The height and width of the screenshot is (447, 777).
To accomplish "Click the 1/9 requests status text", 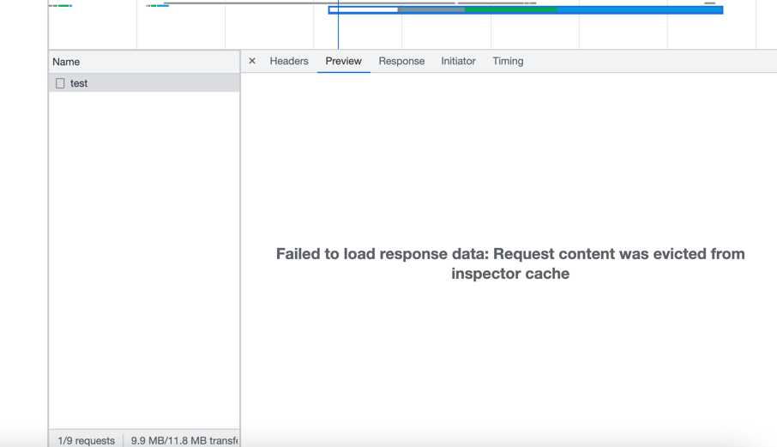I will click(x=86, y=440).
